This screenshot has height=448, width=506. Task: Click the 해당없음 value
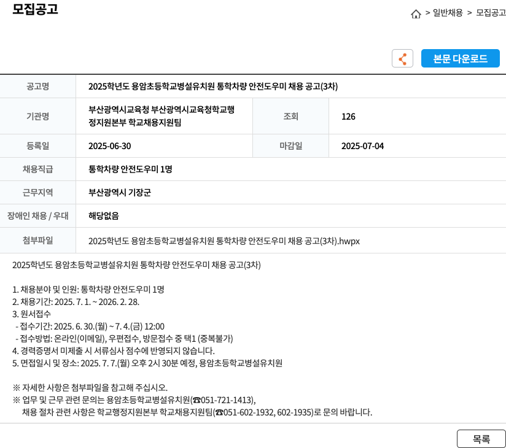tap(104, 215)
